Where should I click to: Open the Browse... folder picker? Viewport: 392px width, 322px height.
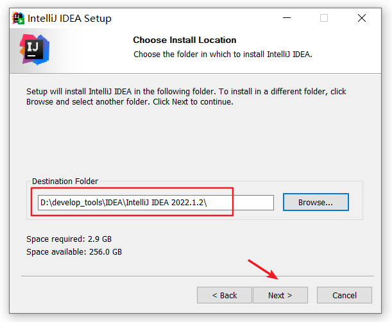pyautogui.click(x=316, y=202)
